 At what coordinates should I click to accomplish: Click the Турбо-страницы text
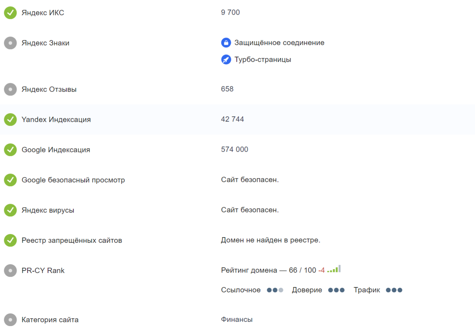coord(263,59)
